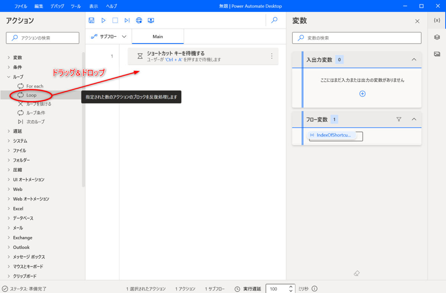Open the 表示 menu
This screenshot has height=293, width=446.
94,6
